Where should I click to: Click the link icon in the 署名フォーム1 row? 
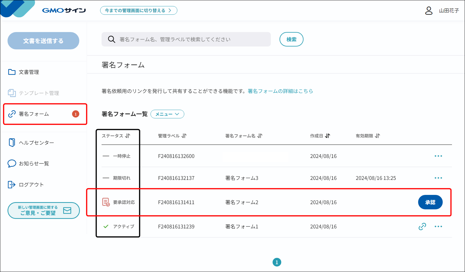click(x=422, y=227)
